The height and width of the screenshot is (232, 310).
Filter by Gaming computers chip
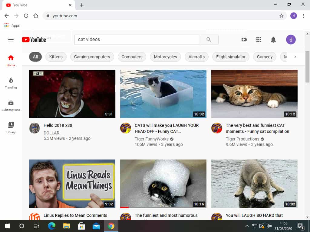pos(92,57)
